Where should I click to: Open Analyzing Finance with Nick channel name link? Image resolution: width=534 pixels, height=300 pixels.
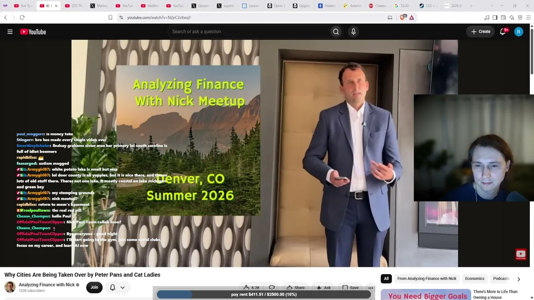(x=47, y=285)
